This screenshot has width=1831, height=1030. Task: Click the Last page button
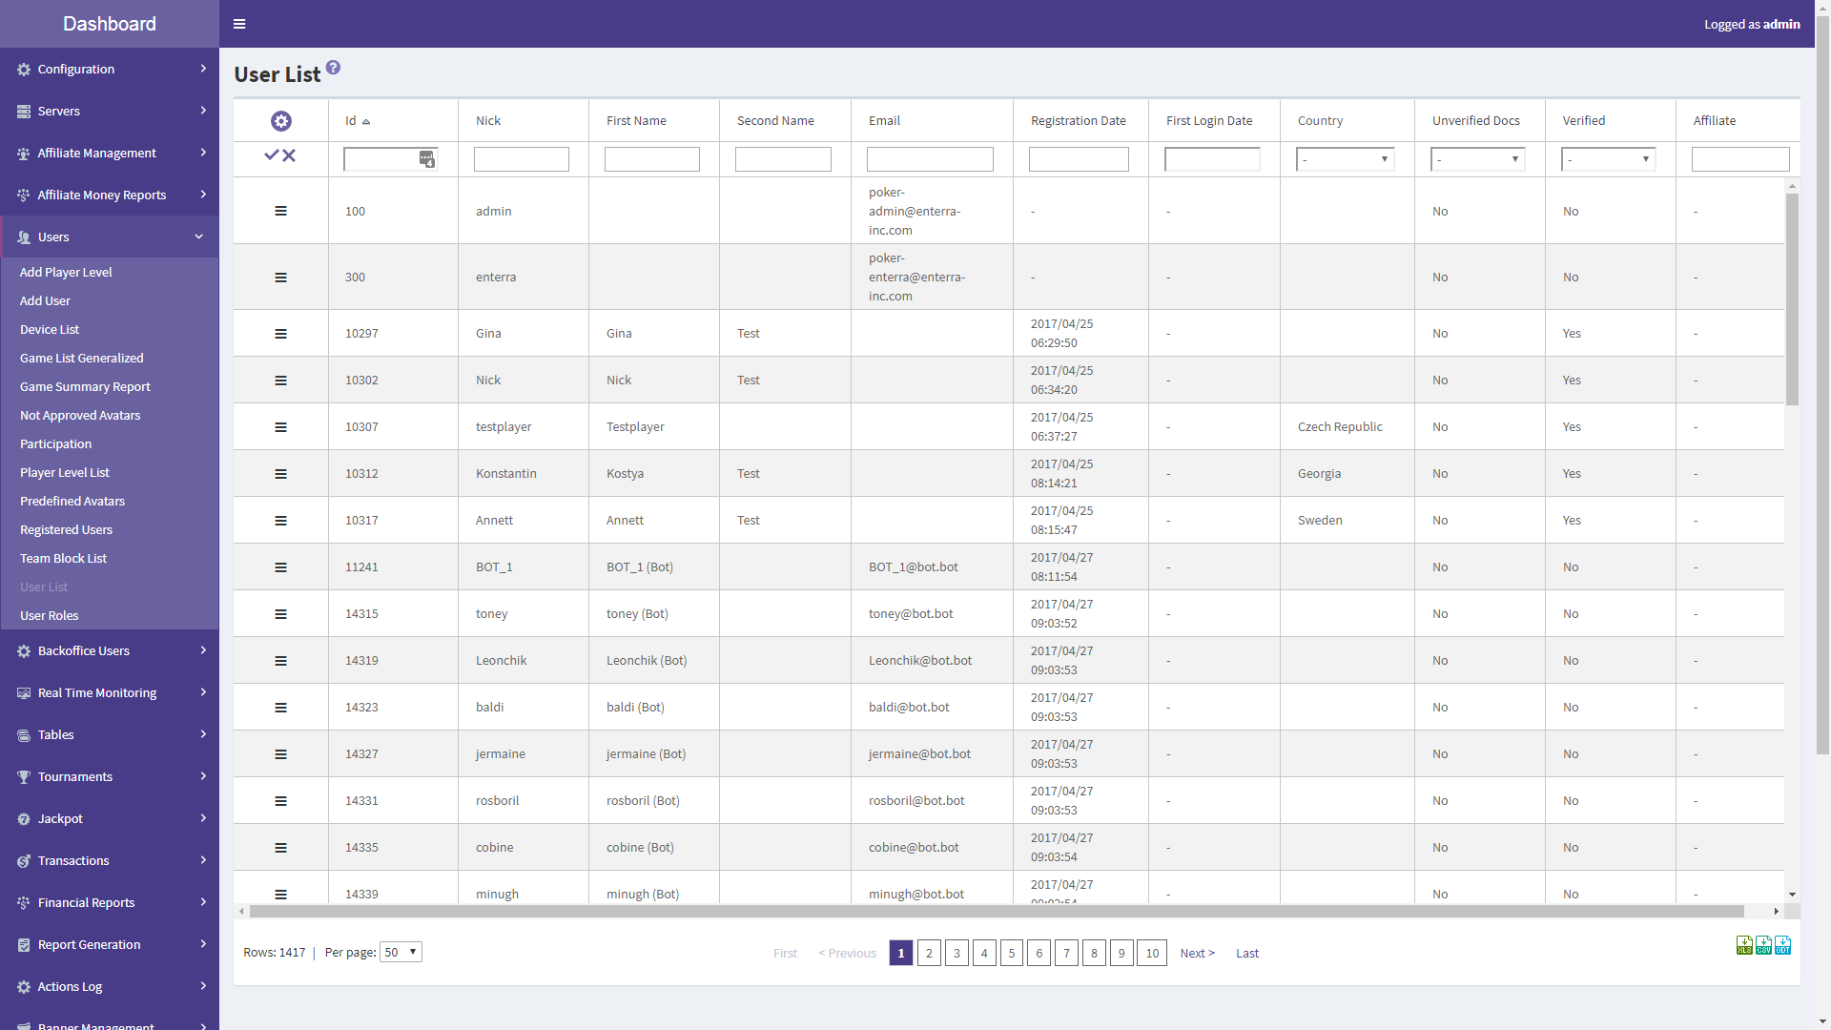(1246, 952)
